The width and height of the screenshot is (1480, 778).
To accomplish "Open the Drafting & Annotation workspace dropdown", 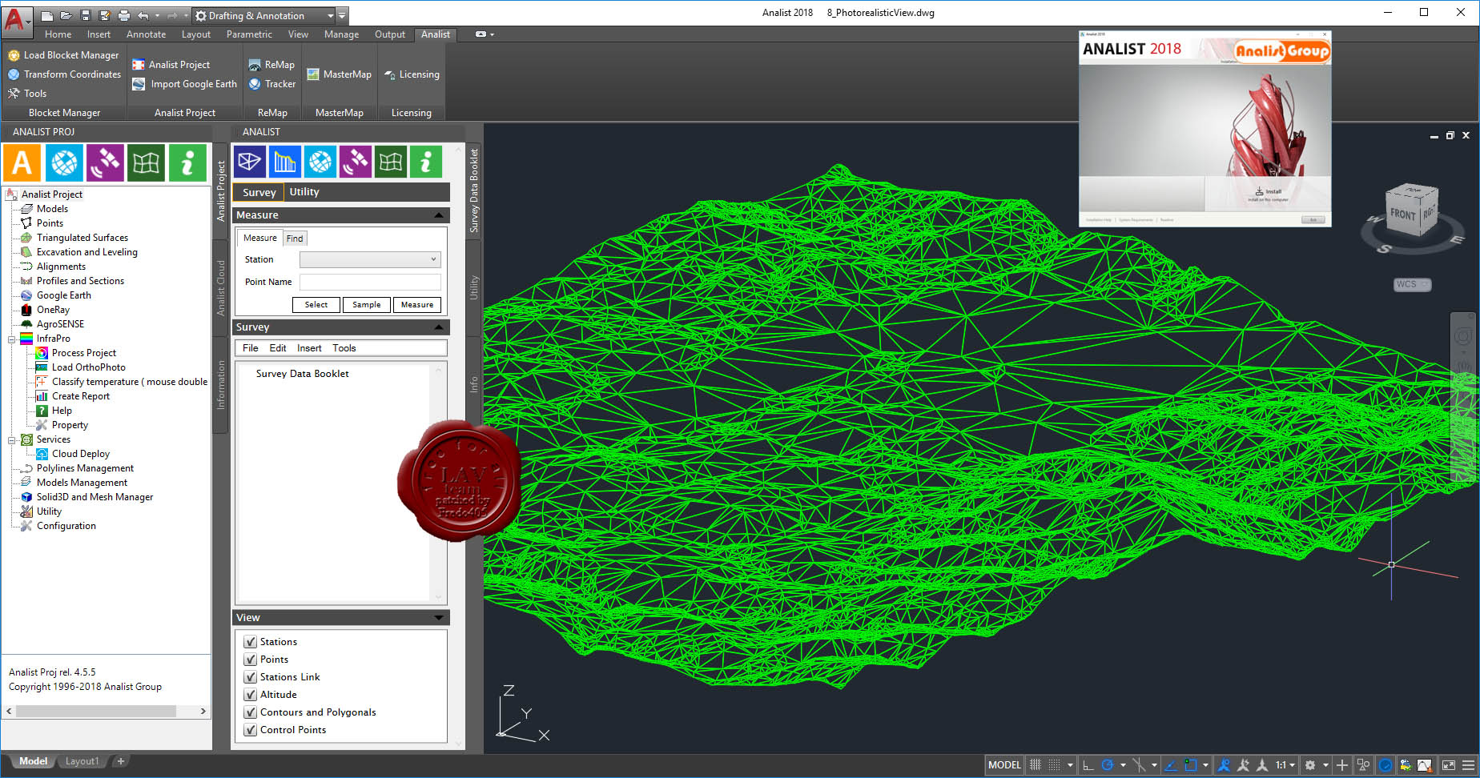I will (x=264, y=15).
